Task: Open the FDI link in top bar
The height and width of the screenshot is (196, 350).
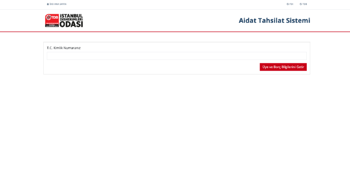Action: [x=290, y=4]
